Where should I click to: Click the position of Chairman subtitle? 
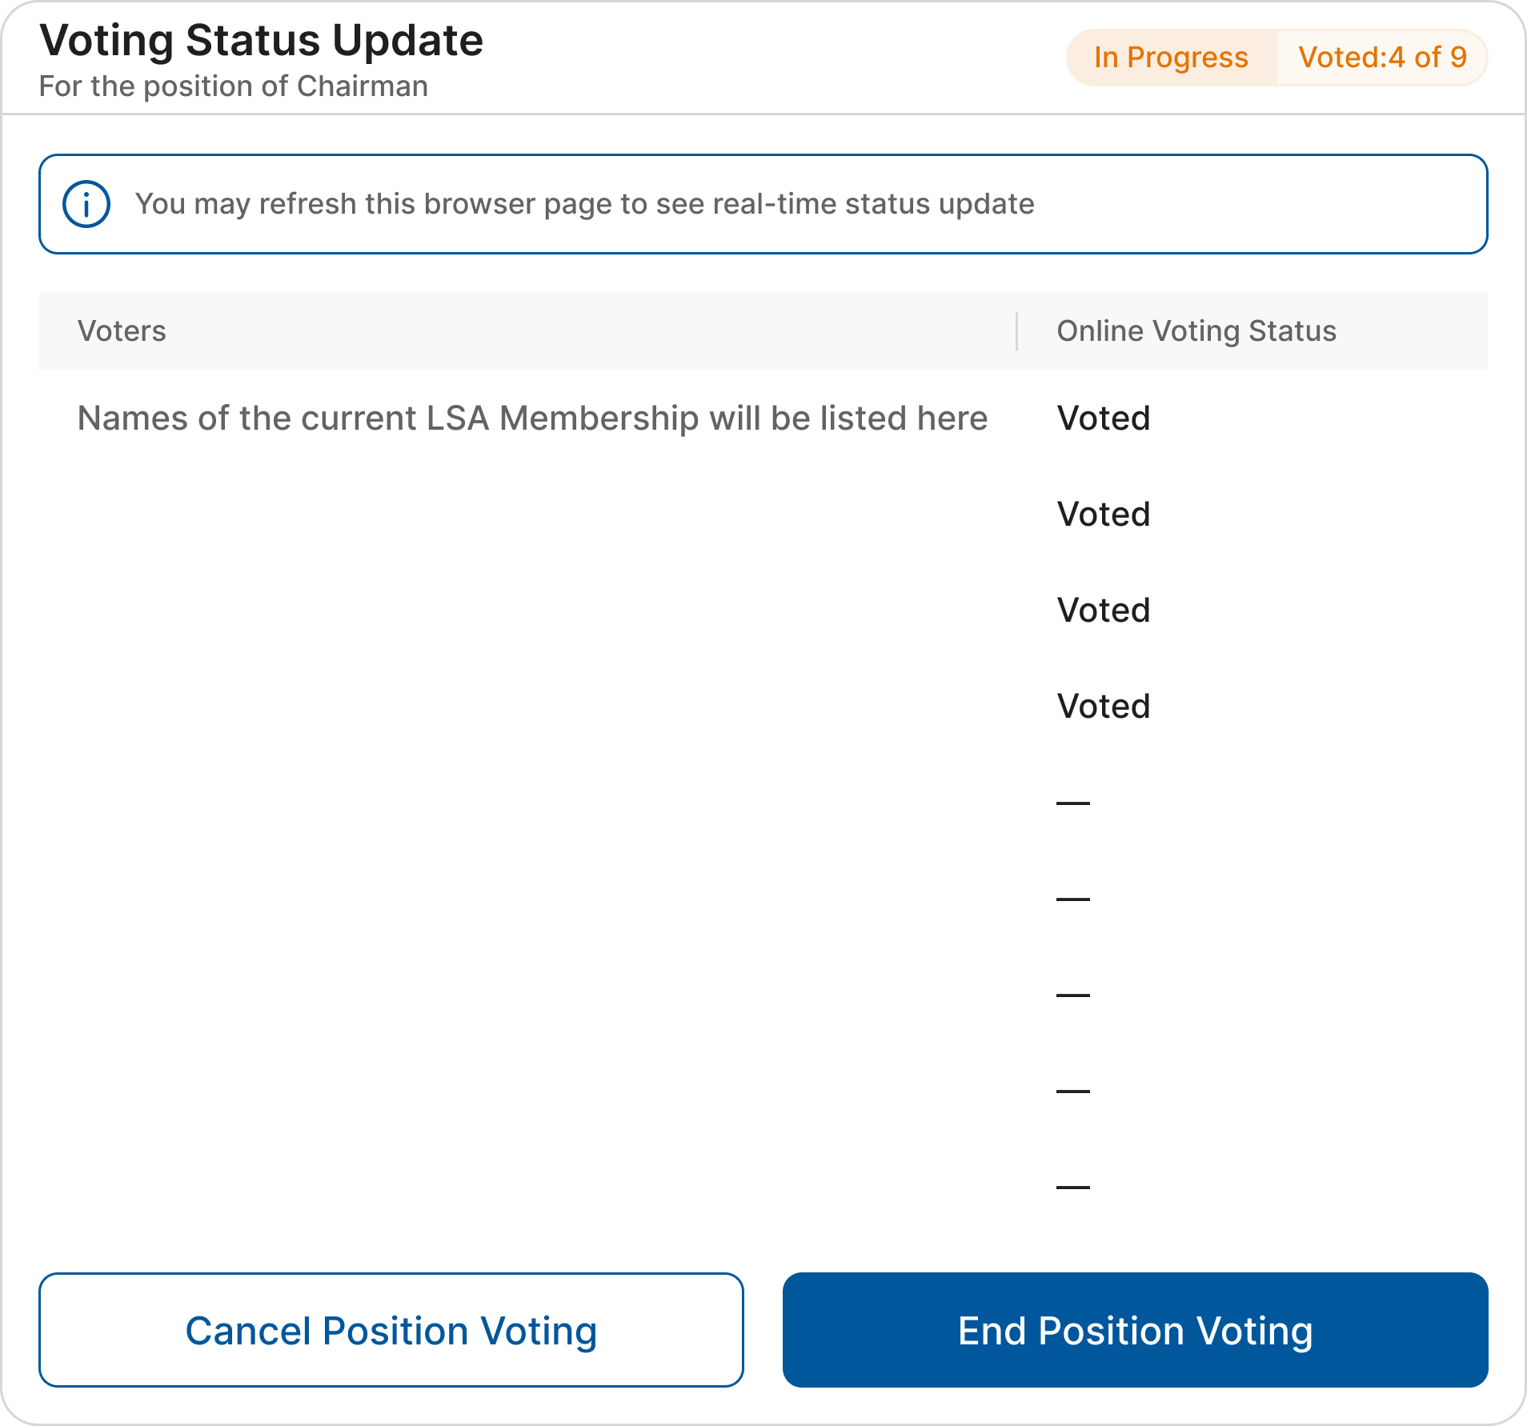[x=233, y=86]
